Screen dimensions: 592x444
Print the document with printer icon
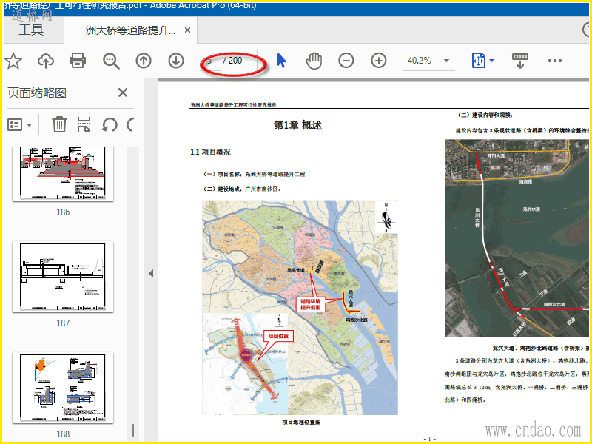(78, 61)
